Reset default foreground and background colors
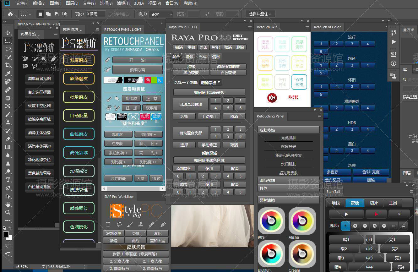 pyautogui.click(x=5, y=228)
